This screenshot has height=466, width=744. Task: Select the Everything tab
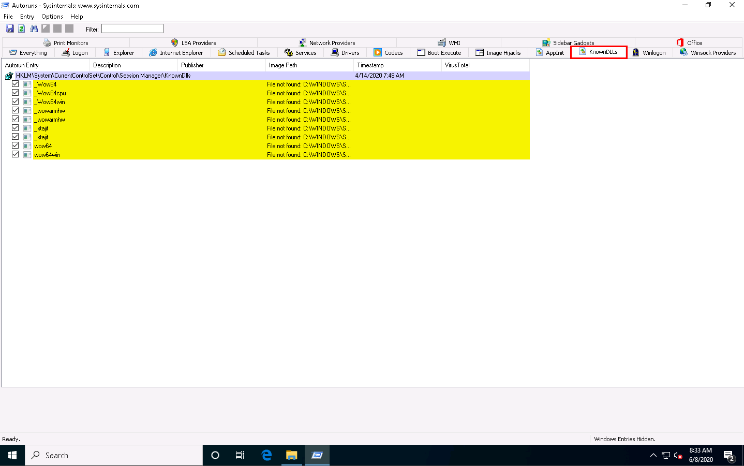click(x=28, y=53)
